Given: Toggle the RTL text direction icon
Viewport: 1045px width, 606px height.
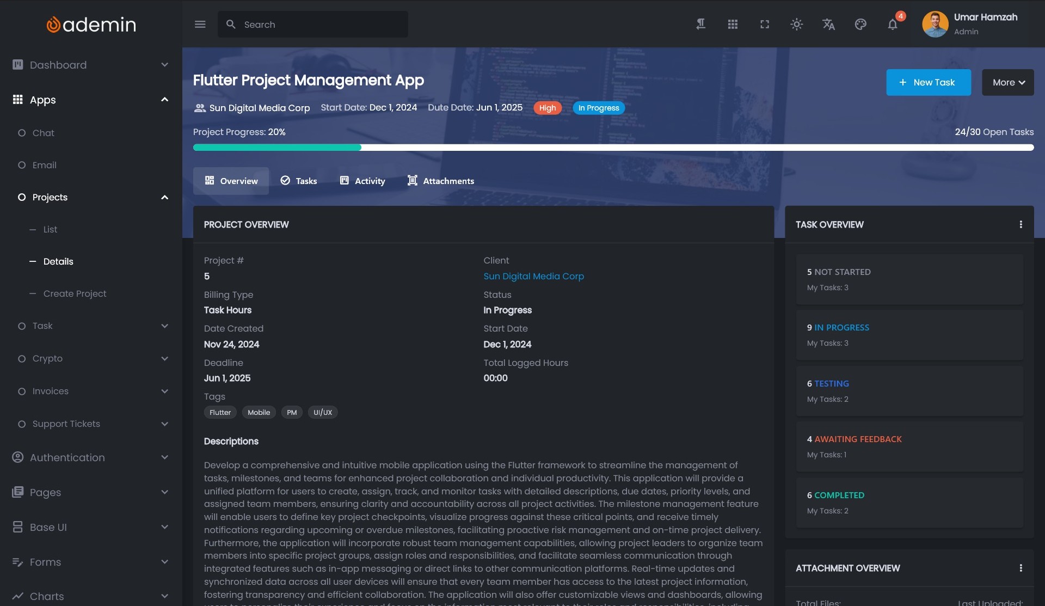Looking at the screenshot, I should [700, 25].
